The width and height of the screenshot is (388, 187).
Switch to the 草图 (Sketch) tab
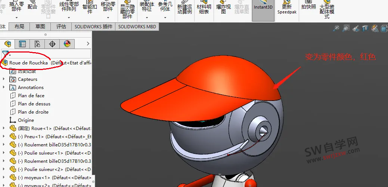[x=40, y=27]
